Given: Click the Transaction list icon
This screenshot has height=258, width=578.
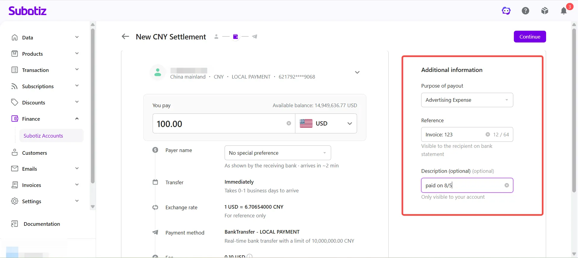Looking at the screenshot, I should point(14,70).
